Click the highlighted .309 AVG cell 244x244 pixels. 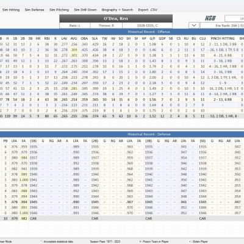[x=74, y=49]
